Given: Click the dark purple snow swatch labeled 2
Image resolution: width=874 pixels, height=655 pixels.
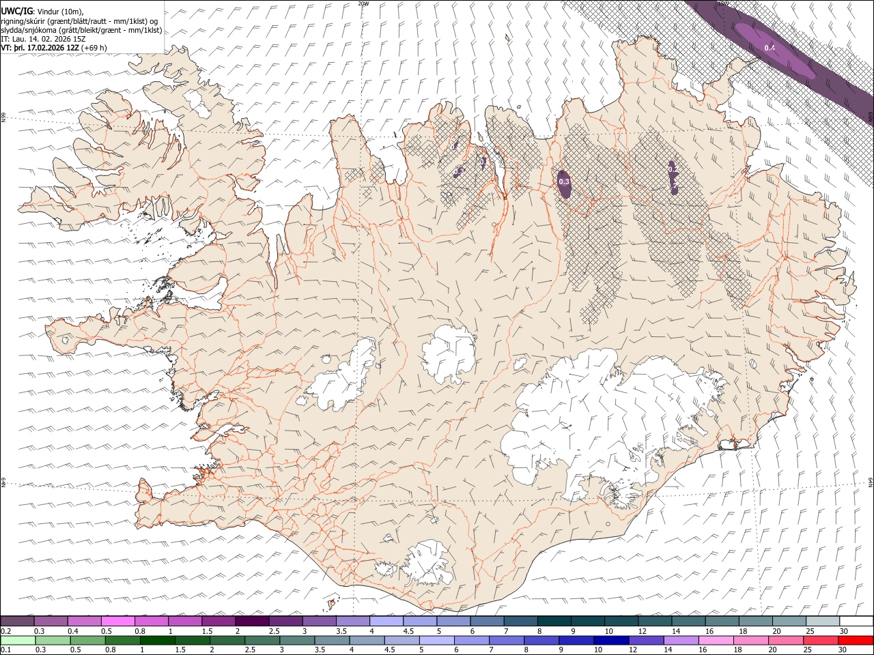Looking at the screenshot, I should [252, 621].
